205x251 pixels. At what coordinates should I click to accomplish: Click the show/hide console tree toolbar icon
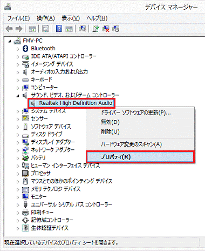(x=32, y=29)
